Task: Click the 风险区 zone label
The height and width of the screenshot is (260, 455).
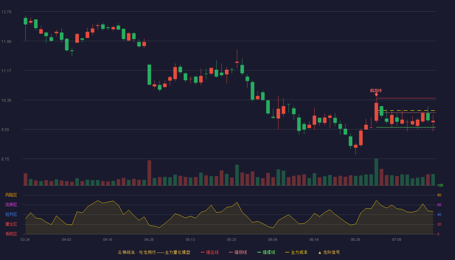Action: coord(11,195)
